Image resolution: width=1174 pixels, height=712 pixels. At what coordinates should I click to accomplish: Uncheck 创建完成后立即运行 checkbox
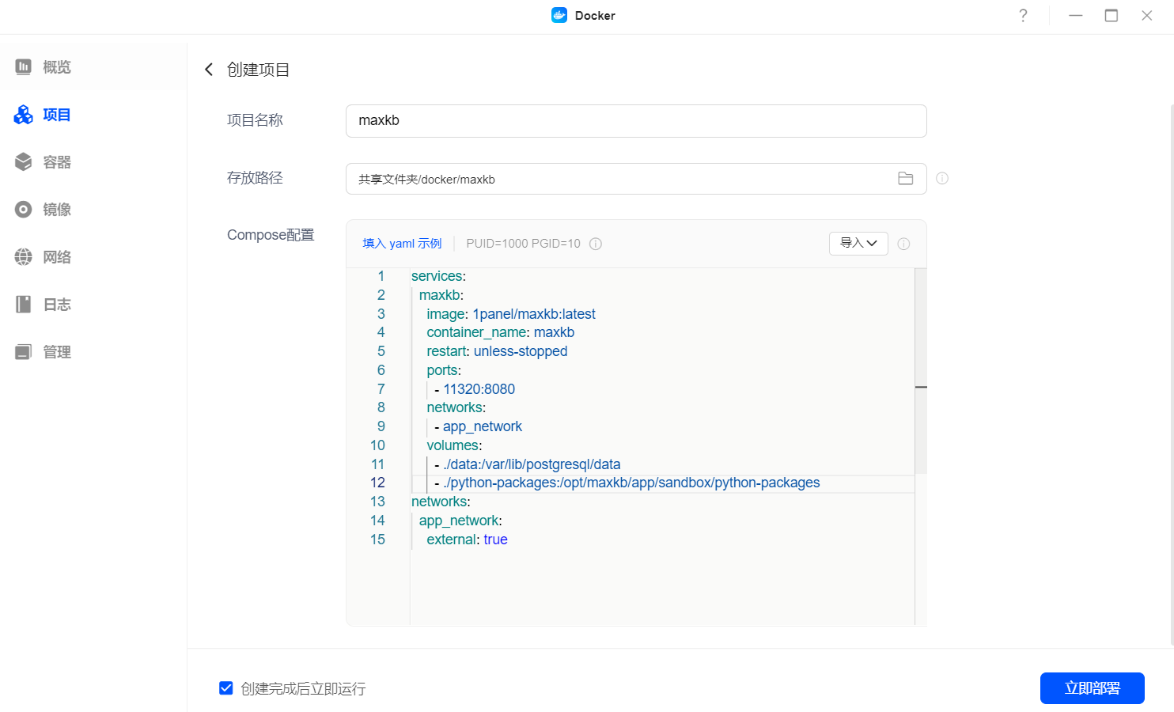(x=226, y=688)
